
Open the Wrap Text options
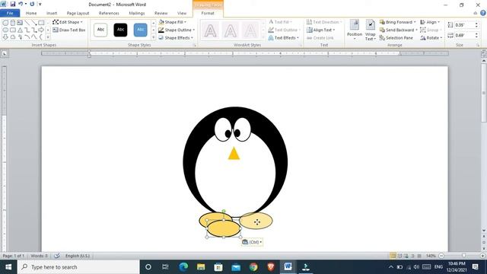pos(370,30)
